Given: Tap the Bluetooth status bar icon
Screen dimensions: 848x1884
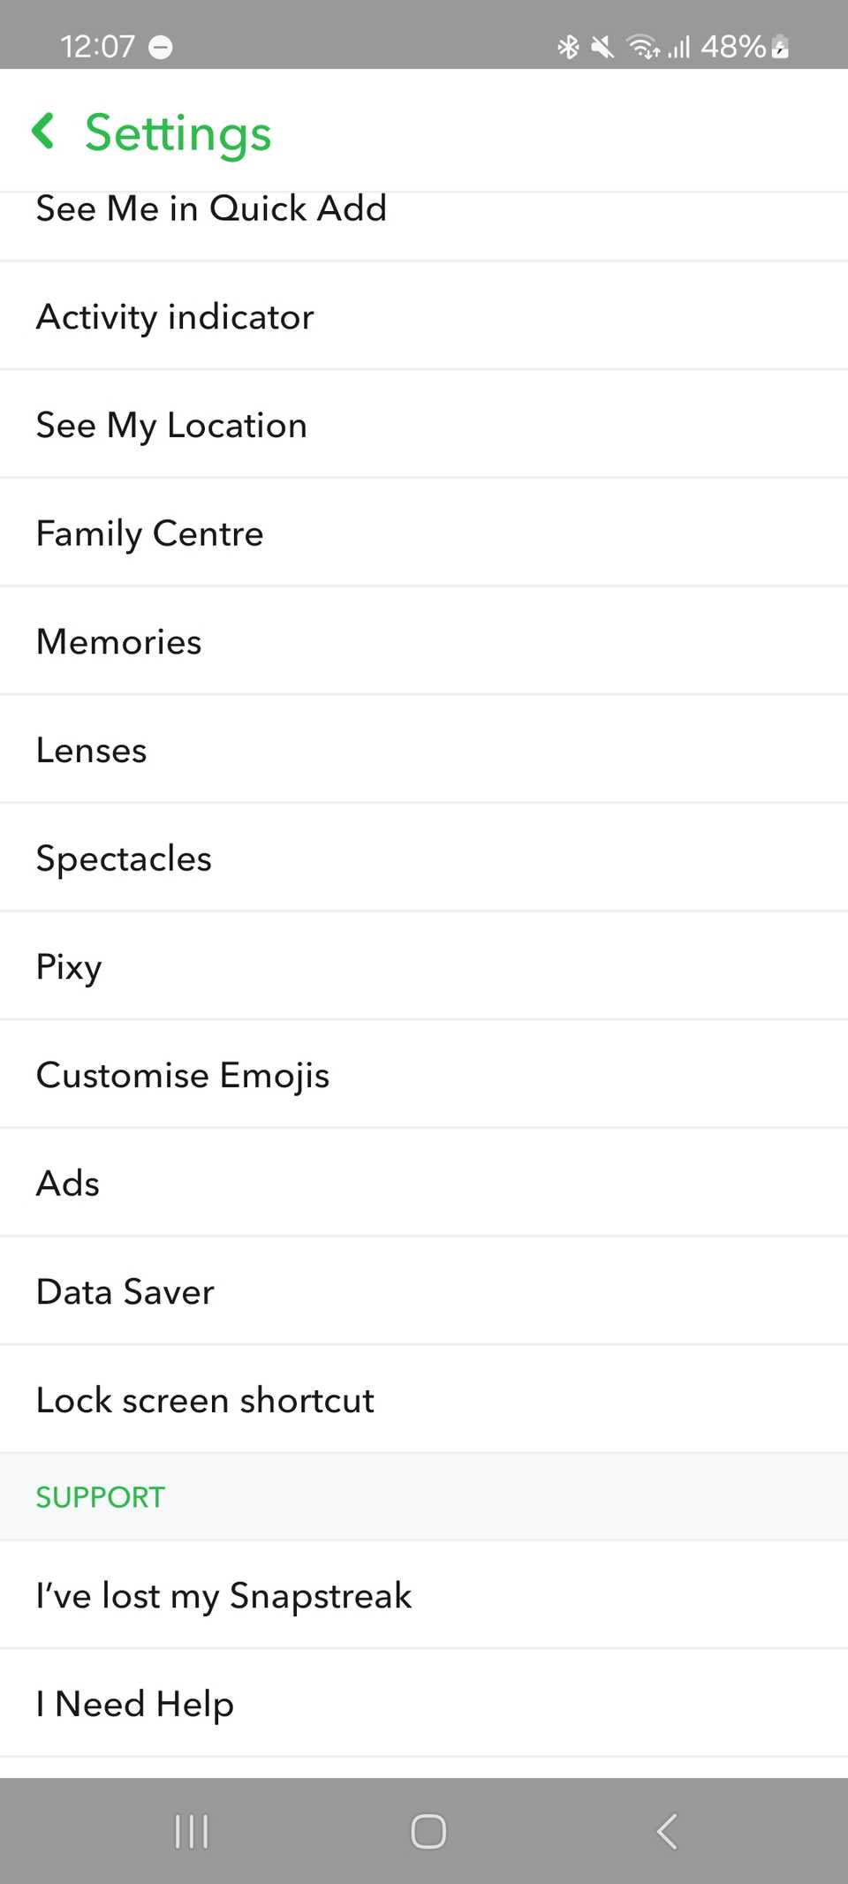Looking at the screenshot, I should click(568, 46).
